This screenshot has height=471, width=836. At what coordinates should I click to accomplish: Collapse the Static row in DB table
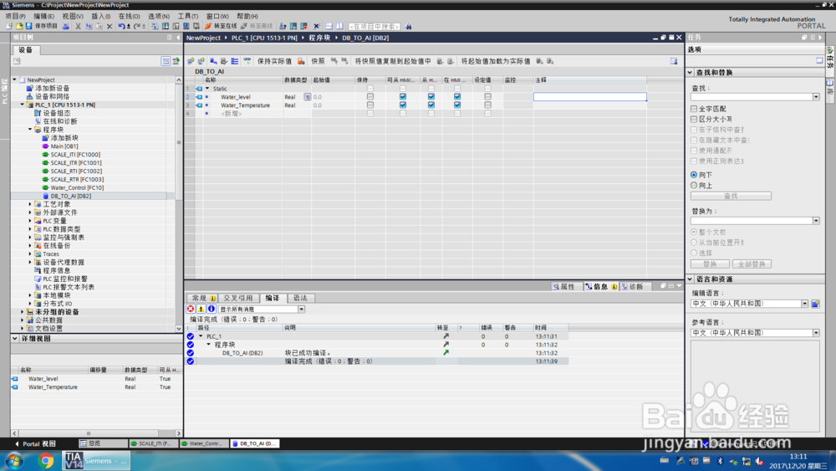(207, 89)
